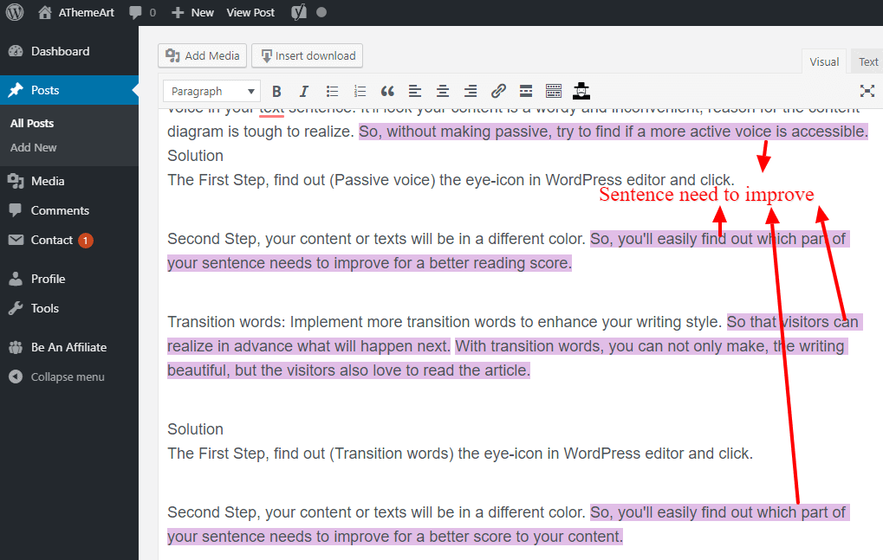The width and height of the screenshot is (883, 560).
Task: Toggle italic formatting
Action: pos(304,91)
